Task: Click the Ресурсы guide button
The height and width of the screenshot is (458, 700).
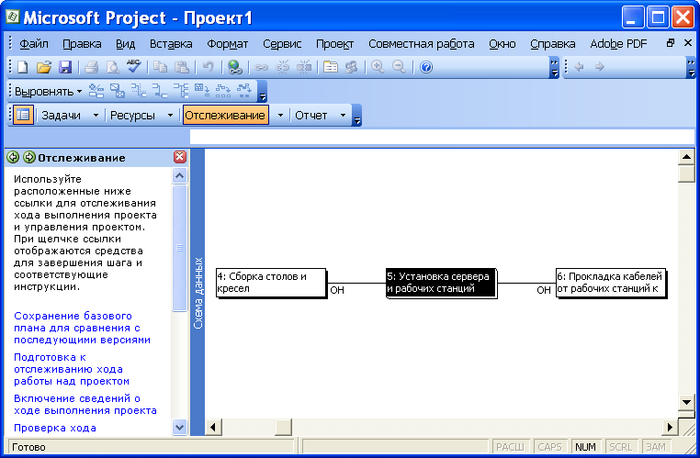Action: click(x=132, y=115)
